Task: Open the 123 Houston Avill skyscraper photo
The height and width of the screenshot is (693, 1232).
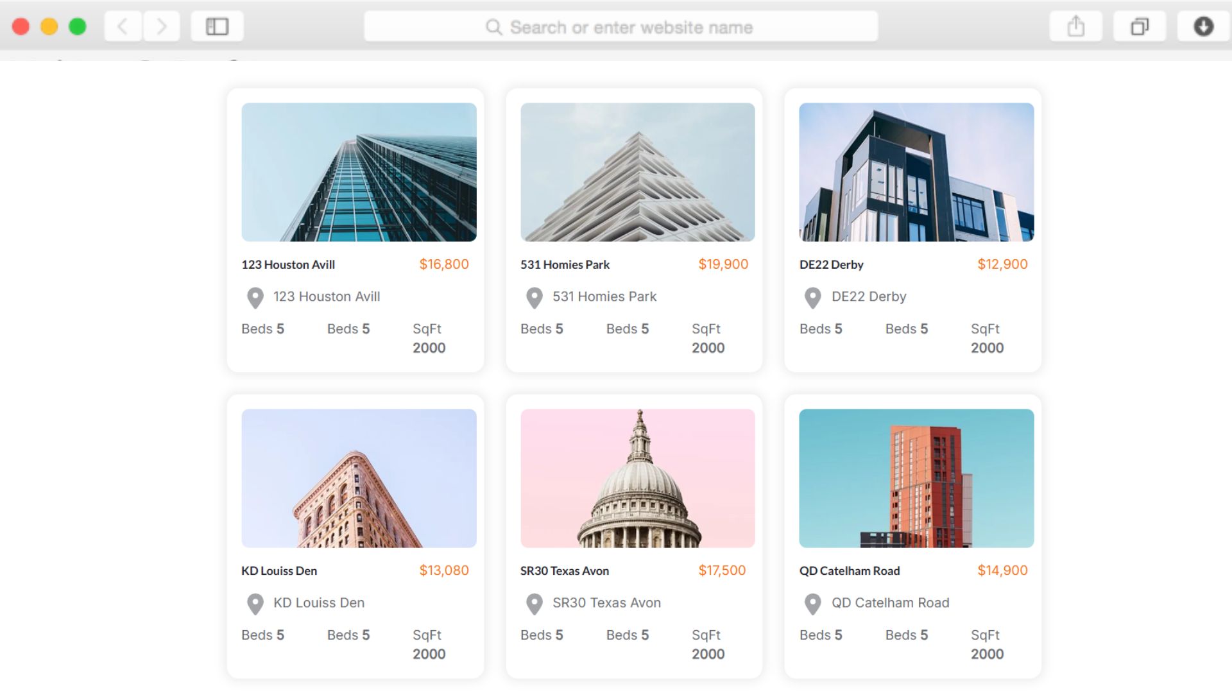Action: pyautogui.click(x=359, y=172)
